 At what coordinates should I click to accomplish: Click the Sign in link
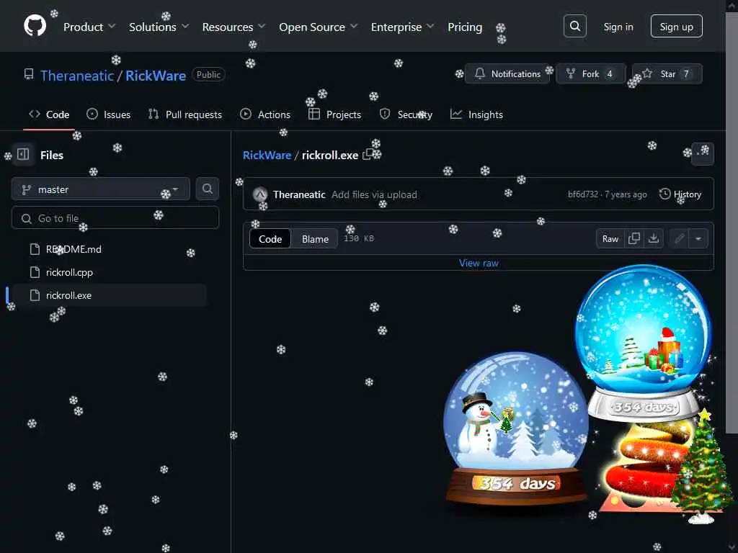coord(618,27)
